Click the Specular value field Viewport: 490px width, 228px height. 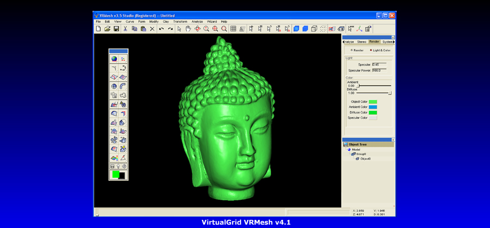(379, 65)
